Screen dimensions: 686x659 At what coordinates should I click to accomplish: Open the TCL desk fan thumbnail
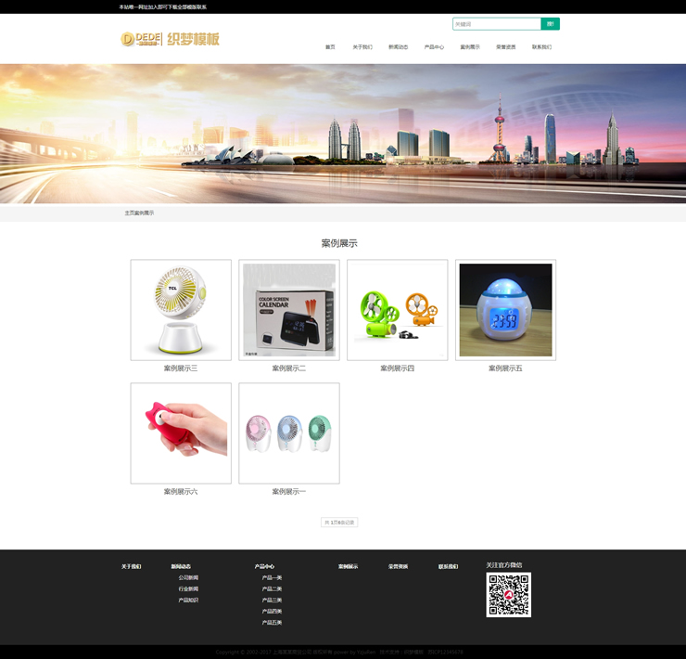point(181,310)
